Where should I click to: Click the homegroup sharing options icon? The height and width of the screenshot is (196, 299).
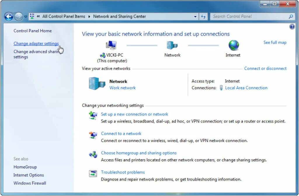click(93, 154)
